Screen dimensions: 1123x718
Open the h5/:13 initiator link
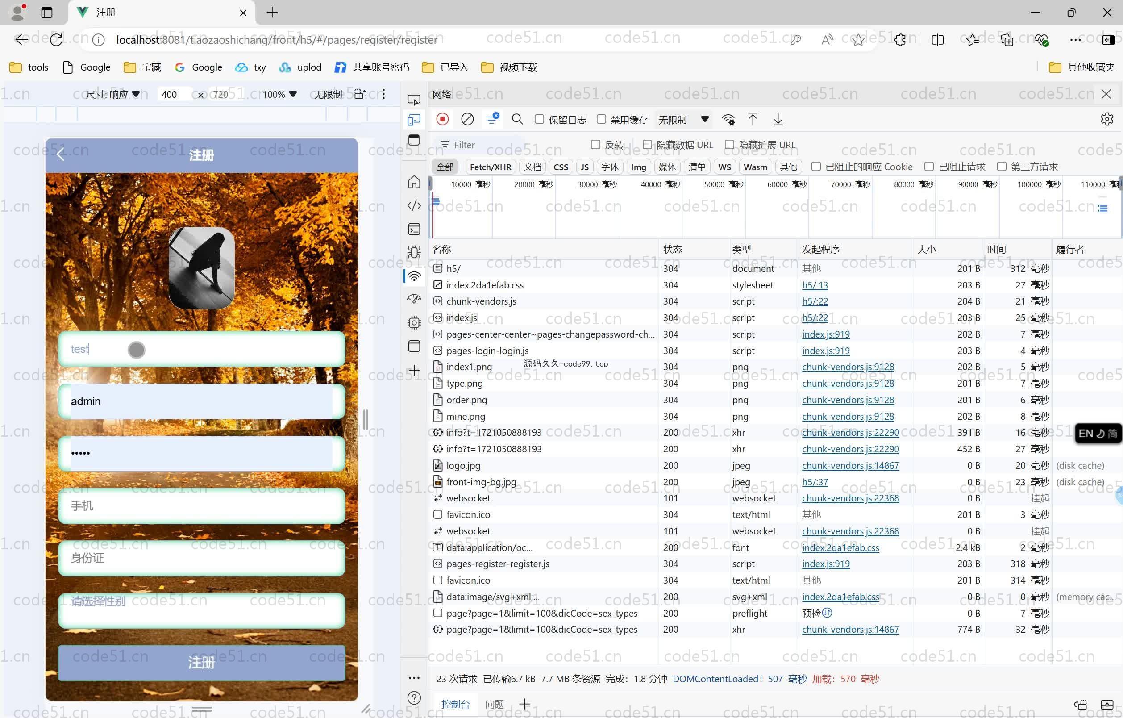815,284
